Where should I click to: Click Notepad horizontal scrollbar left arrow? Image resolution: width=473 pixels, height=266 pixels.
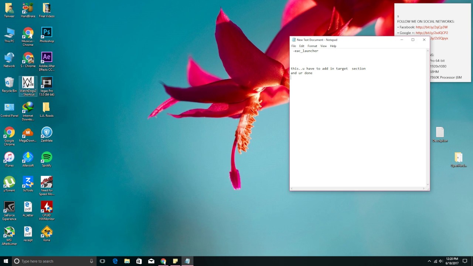pyautogui.click(x=292, y=189)
